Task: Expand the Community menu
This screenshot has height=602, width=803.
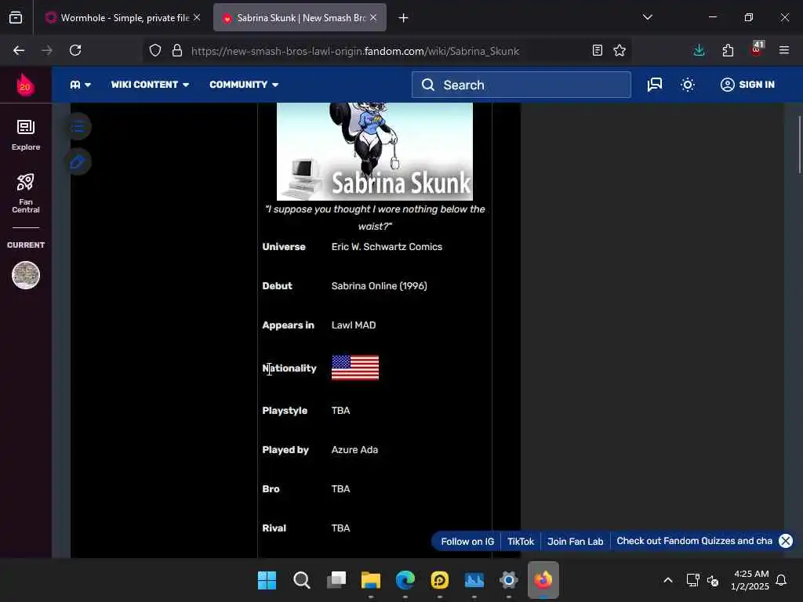Action: 244,85
